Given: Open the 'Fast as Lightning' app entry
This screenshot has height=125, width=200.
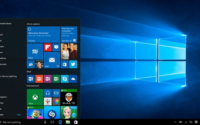Looking at the screenshot, I should (8, 76).
